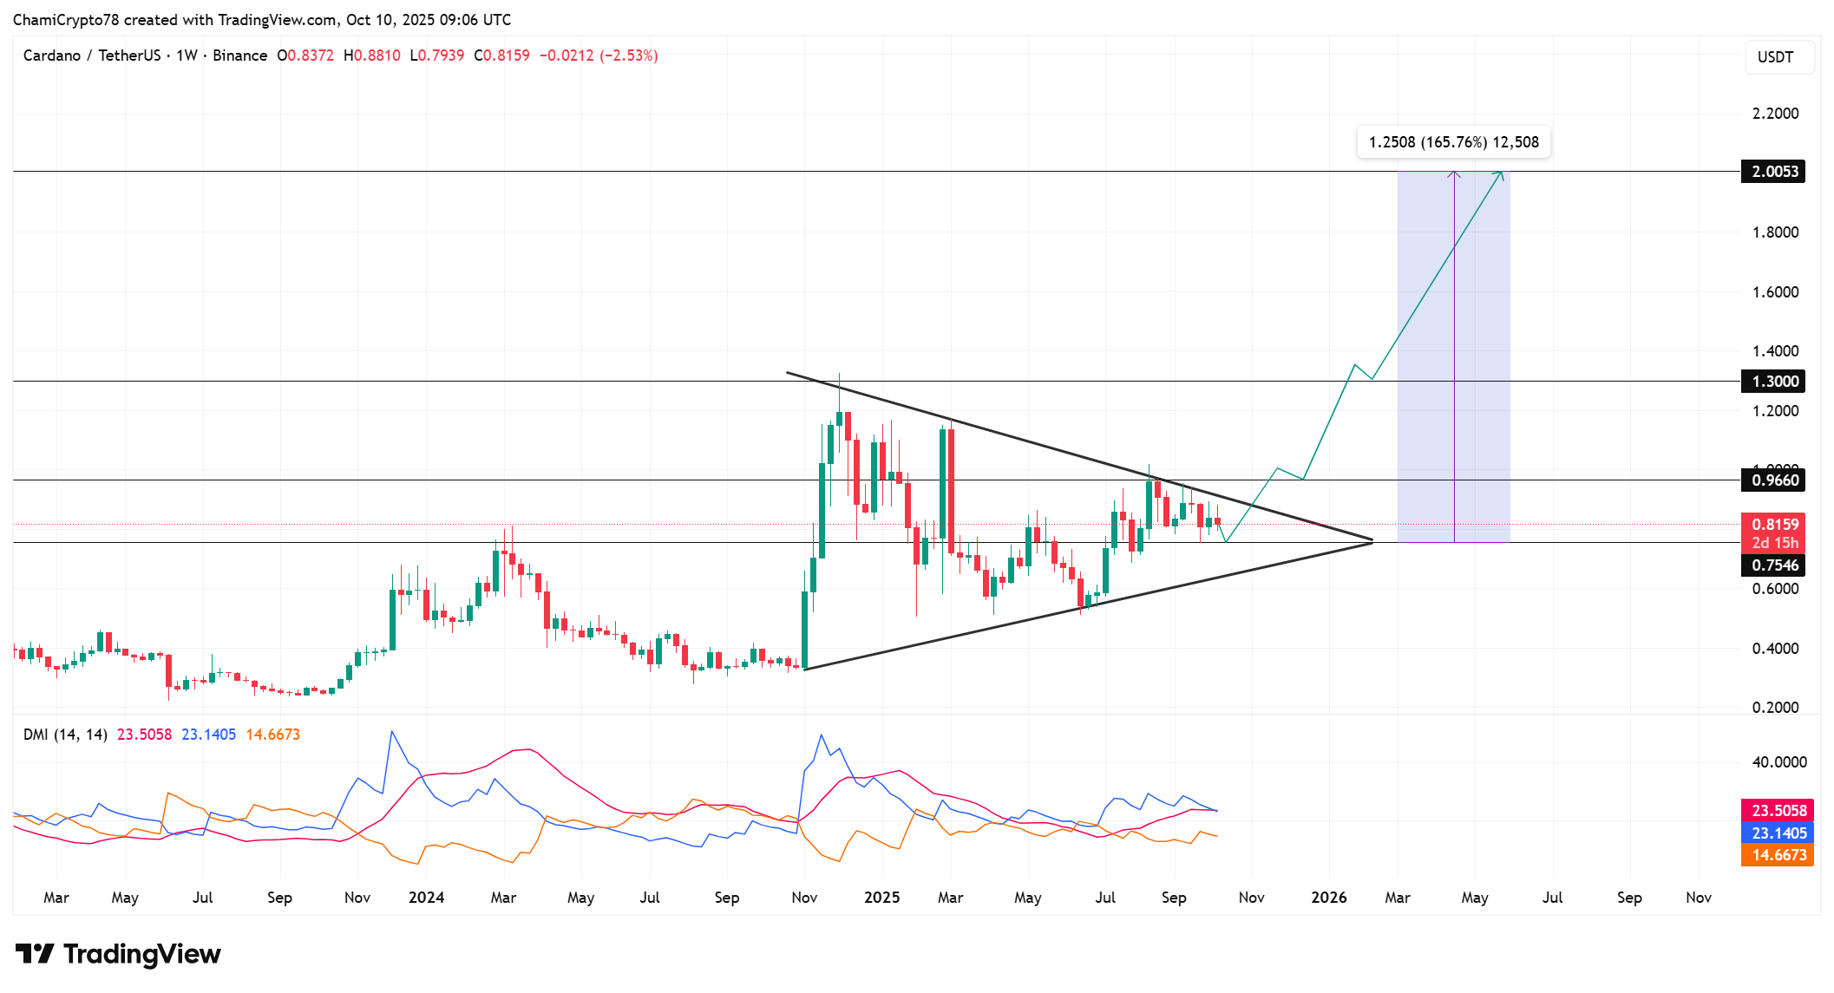Click the 2025 year label on time axis
This screenshot has height=993, width=1834.
pyautogui.click(x=881, y=898)
